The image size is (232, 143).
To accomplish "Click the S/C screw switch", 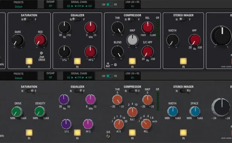I will pos(108,136).
